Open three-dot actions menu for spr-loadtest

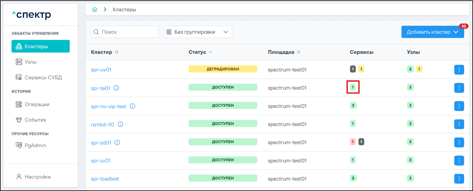(x=459, y=179)
